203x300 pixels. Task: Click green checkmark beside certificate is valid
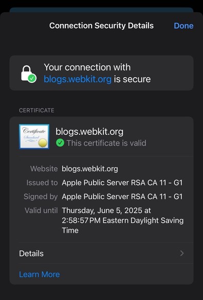[60, 143]
